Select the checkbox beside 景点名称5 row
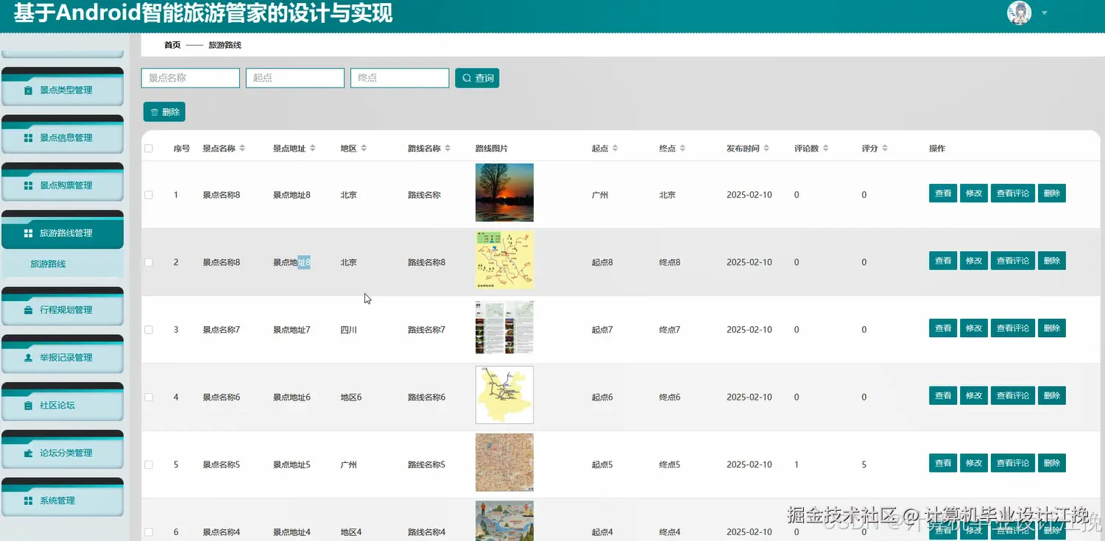Viewport: 1105px width, 541px height. (148, 464)
